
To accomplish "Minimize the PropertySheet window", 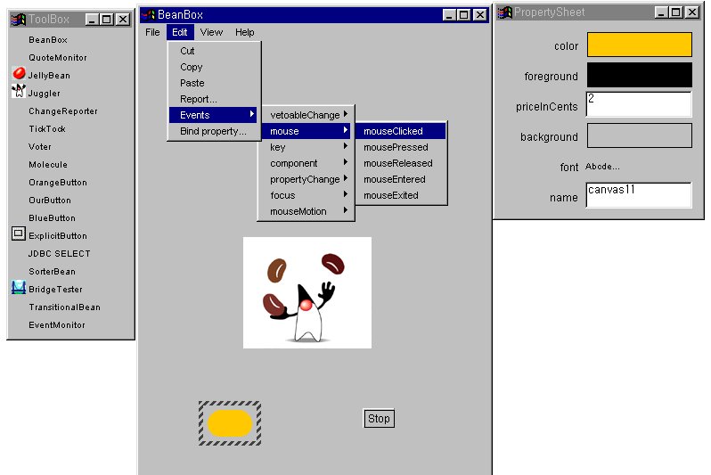I will coord(662,12).
